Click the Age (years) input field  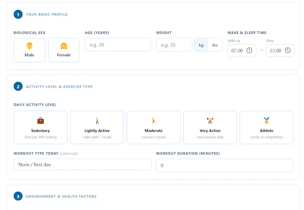tap(118, 45)
